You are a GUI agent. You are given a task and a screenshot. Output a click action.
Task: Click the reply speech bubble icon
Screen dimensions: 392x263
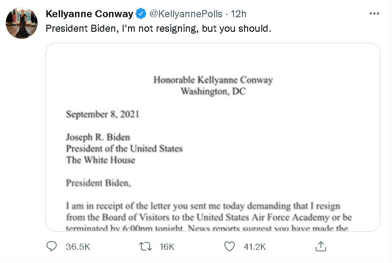(52, 246)
